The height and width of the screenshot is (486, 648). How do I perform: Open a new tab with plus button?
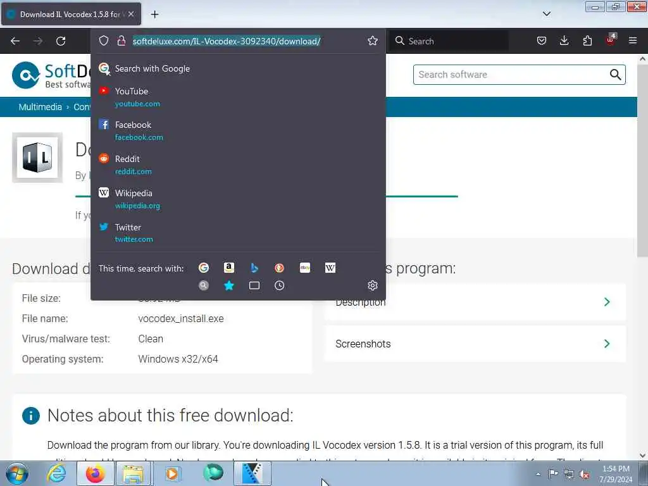(x=154, y=15)
